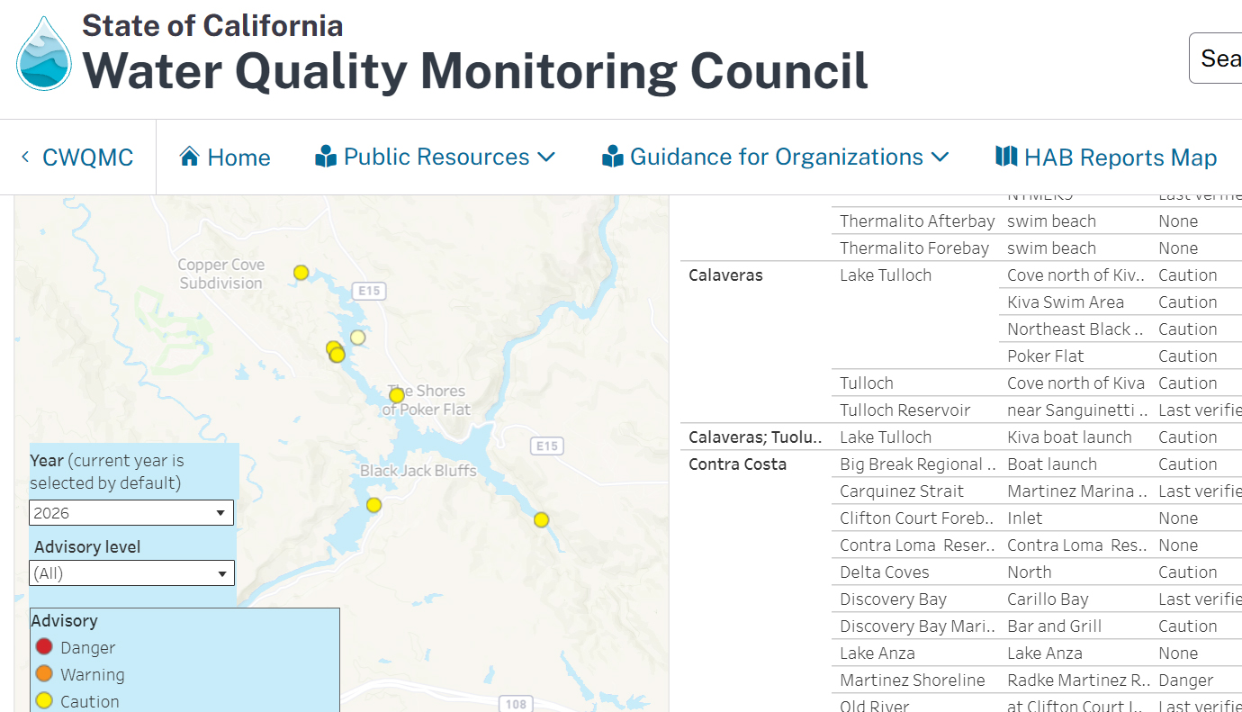The image size is (1242, 712).
Task: Select the Carquinez Strait cell
Action: pos(917,491)
